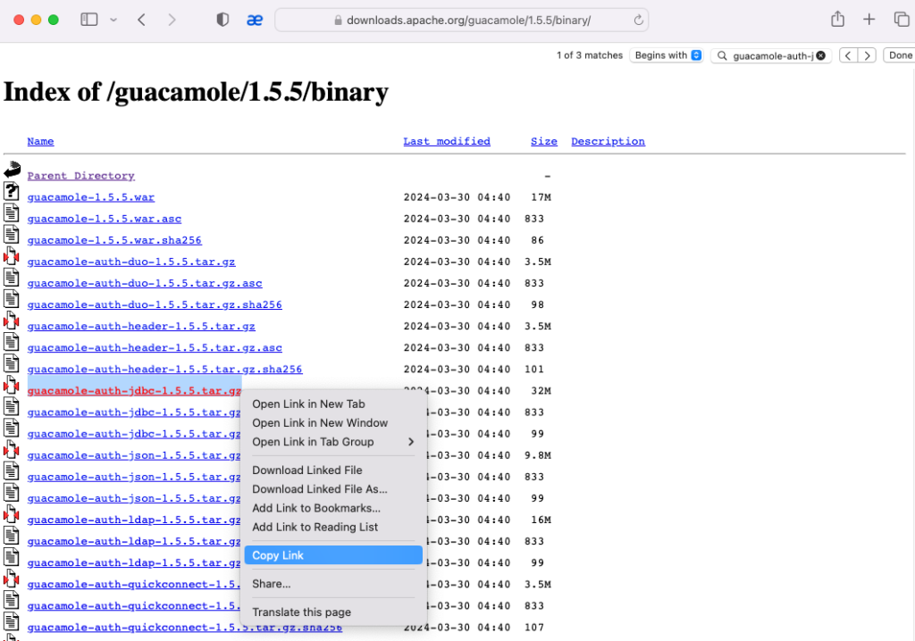Open the 'Begins with' search mode dropdown

[x=667, y=55]
